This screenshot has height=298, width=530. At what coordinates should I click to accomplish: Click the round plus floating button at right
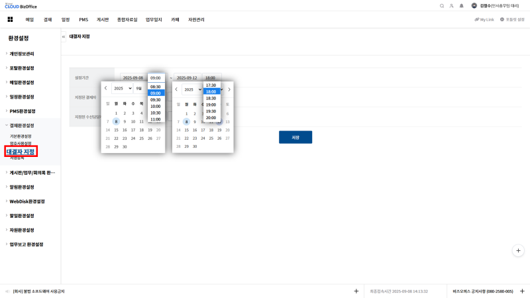coord(519,250)
